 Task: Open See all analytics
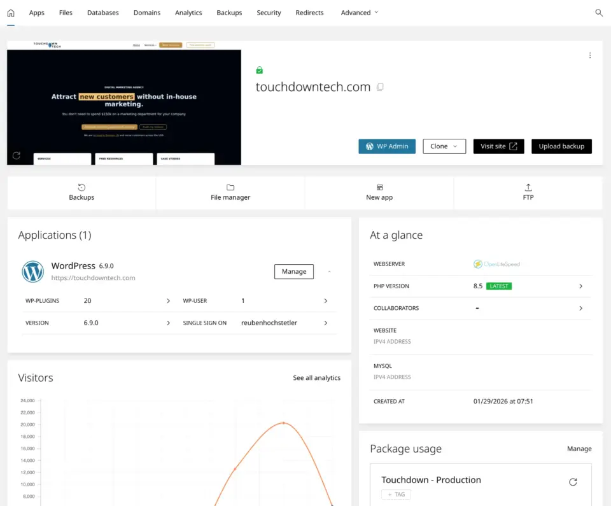[x=316, y=377]
